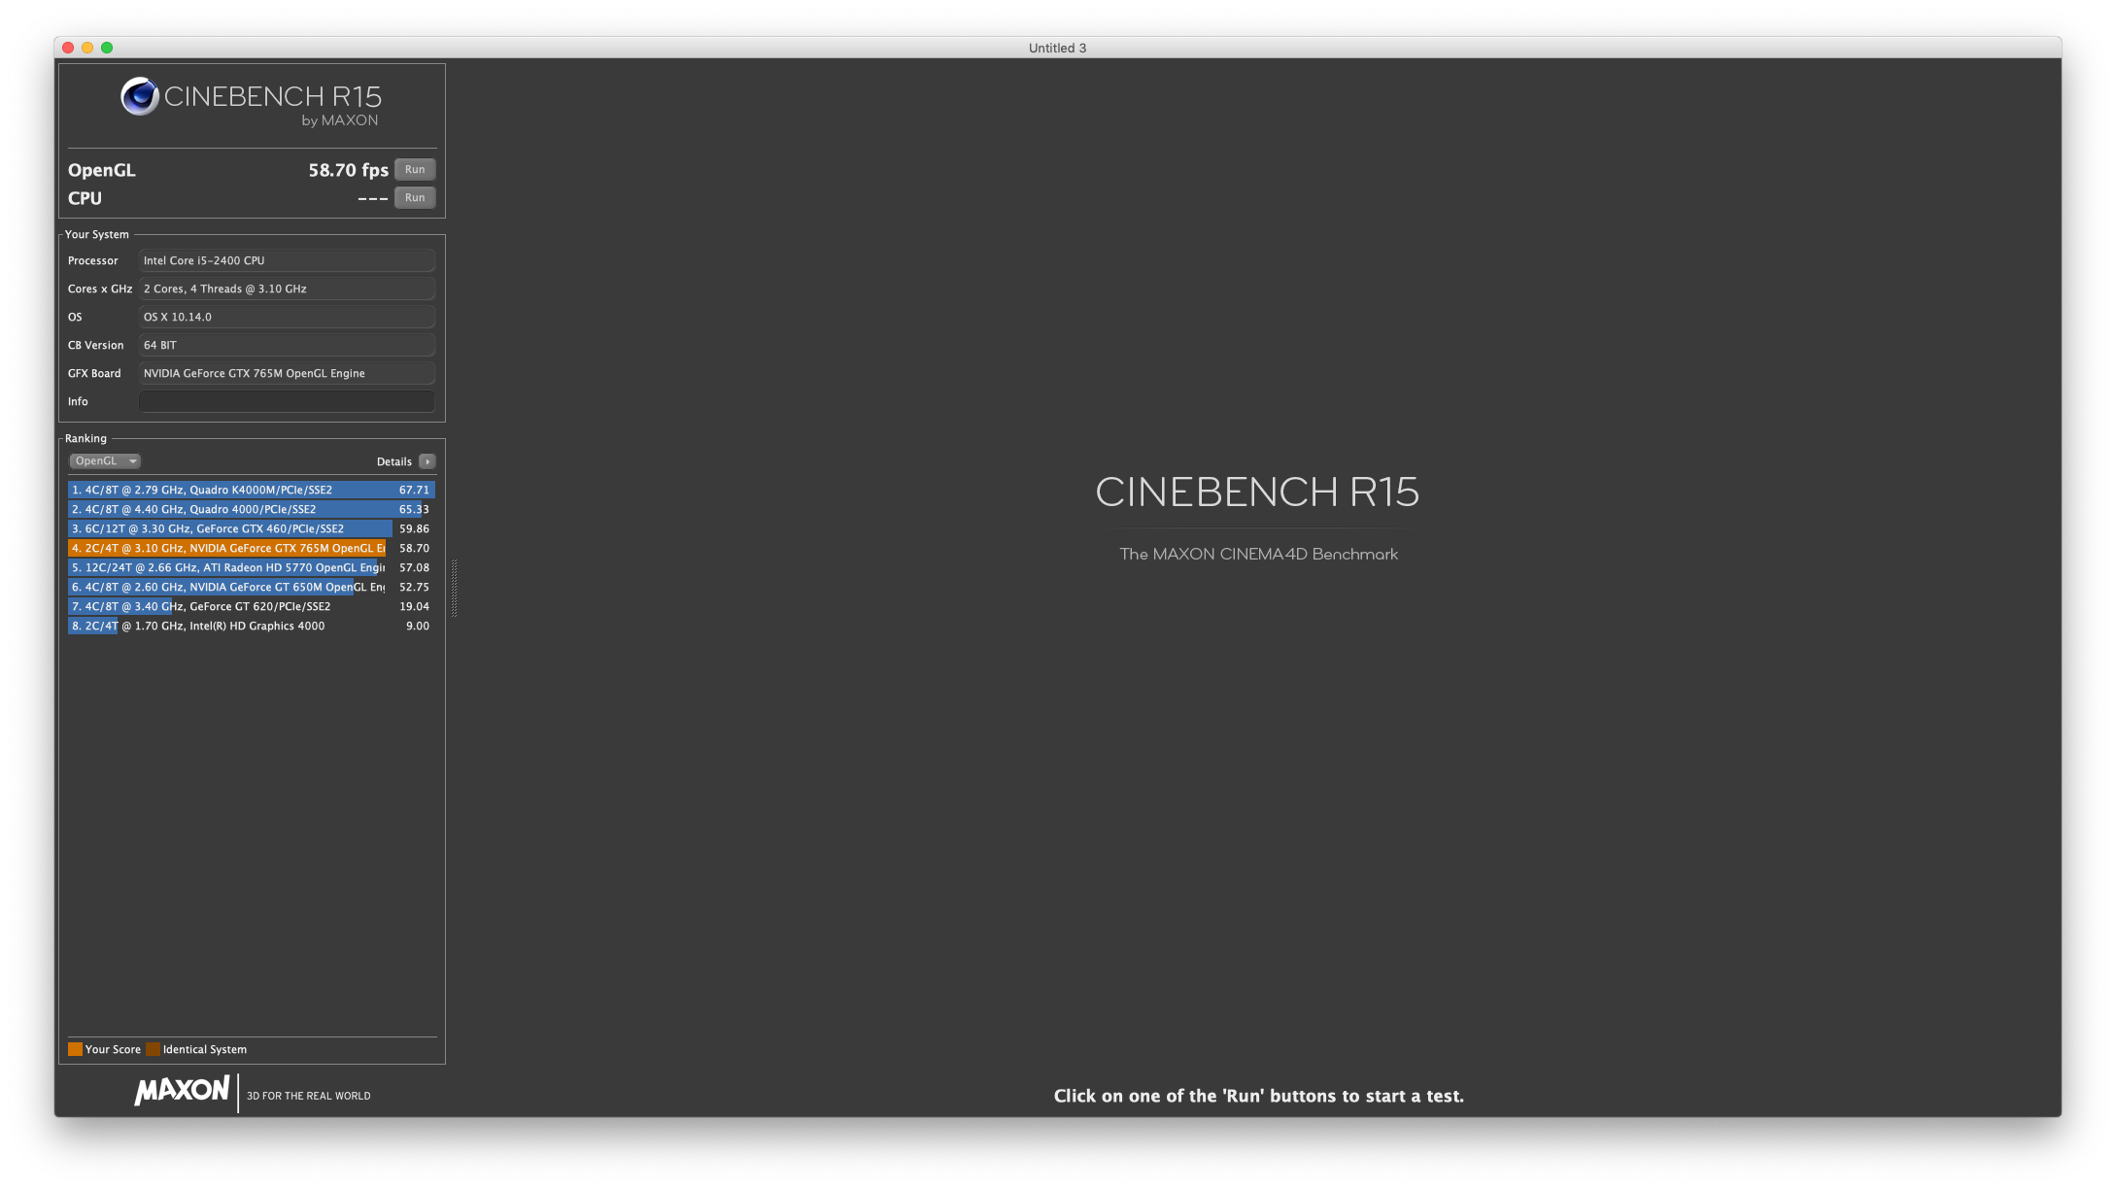The width and height of the screenshot is (2116, 1189).
Task: Click the panel divider grip handle
Action: (x=454, y=588)
